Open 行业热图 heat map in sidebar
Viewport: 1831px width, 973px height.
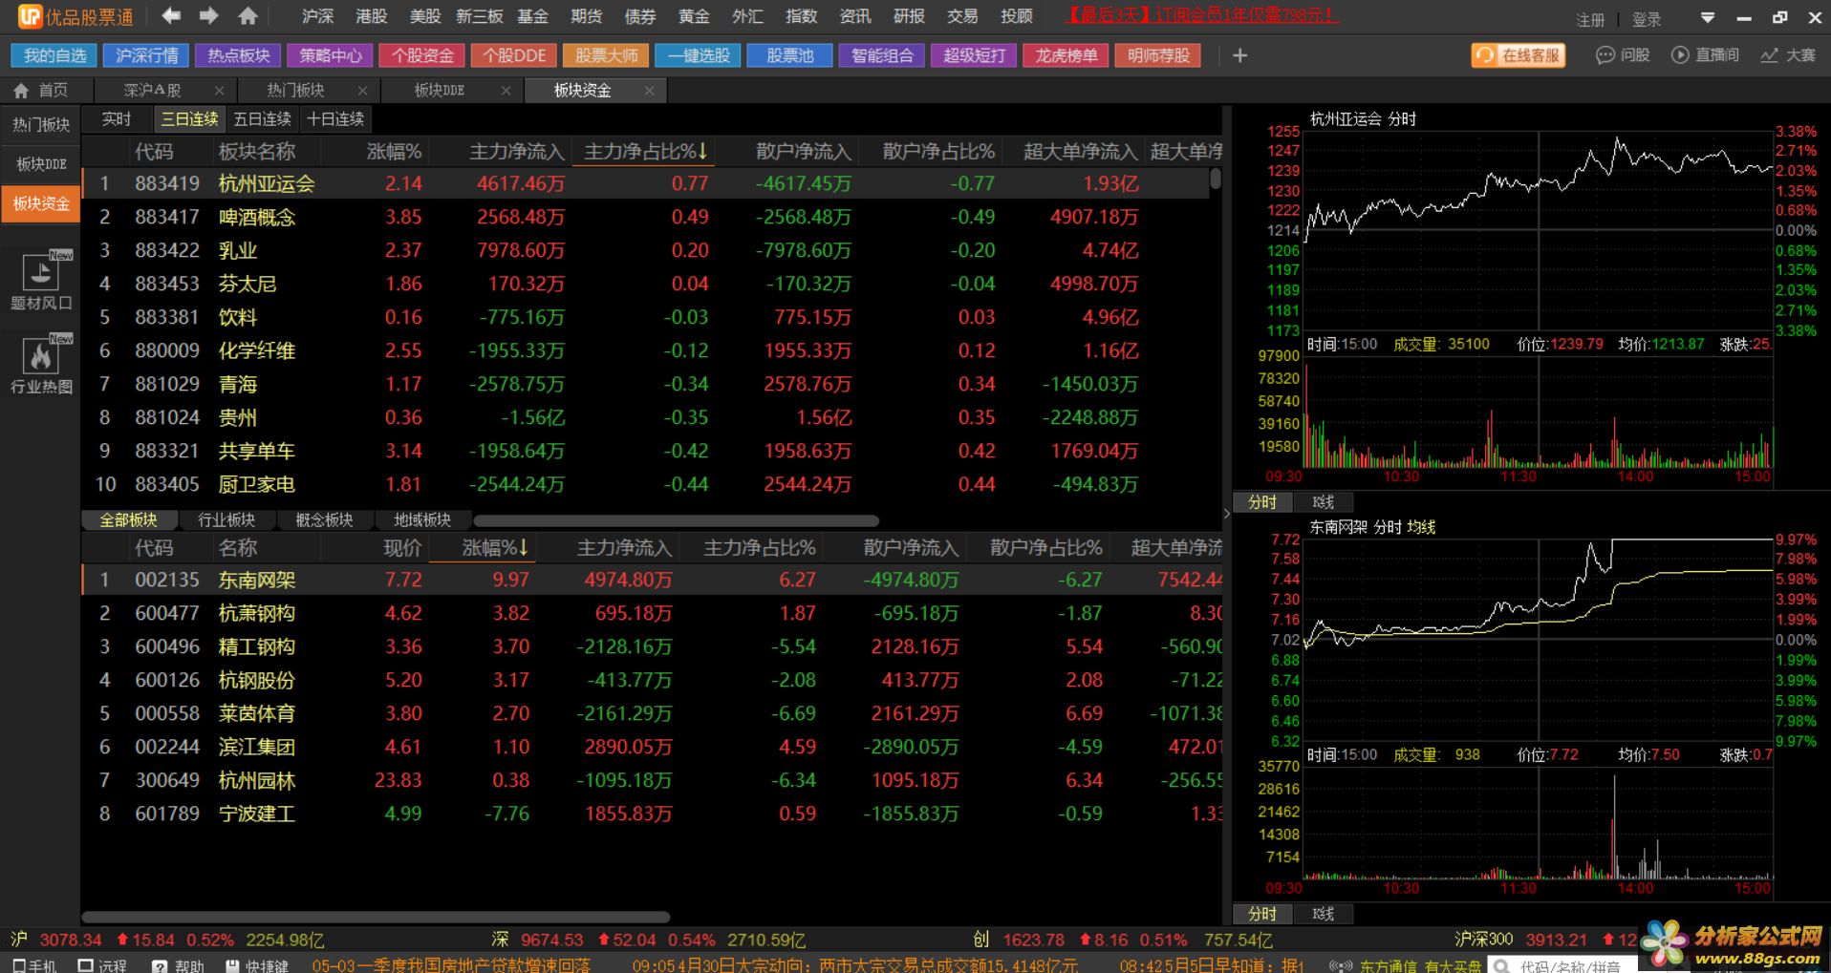[41, 365]
